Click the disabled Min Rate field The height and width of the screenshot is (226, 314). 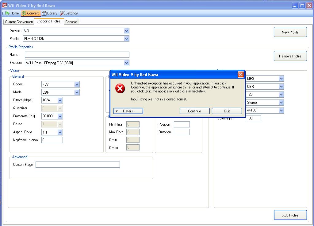tap(133, 124)
